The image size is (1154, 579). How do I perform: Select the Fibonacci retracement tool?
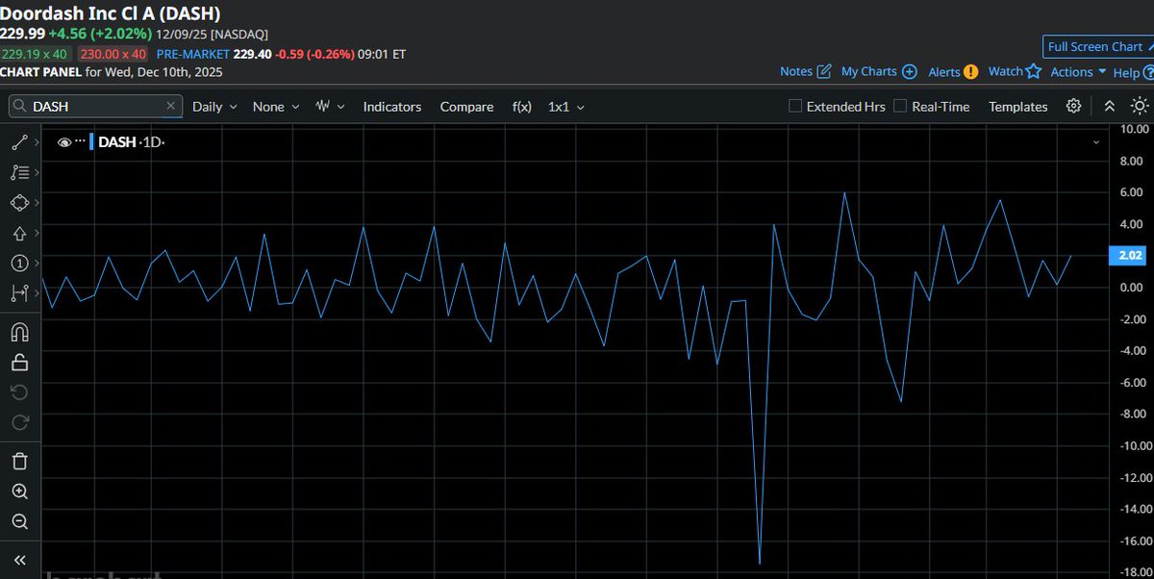coord(19,172)
